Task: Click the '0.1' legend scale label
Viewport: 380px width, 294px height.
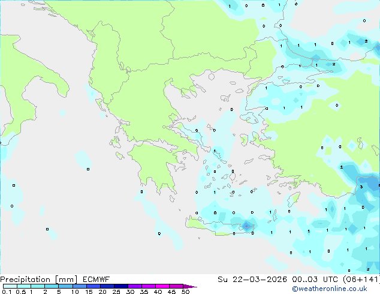Action: [x=7, y=292]
